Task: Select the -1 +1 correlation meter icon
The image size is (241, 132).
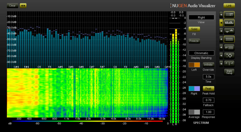Action: coord(229,63)
